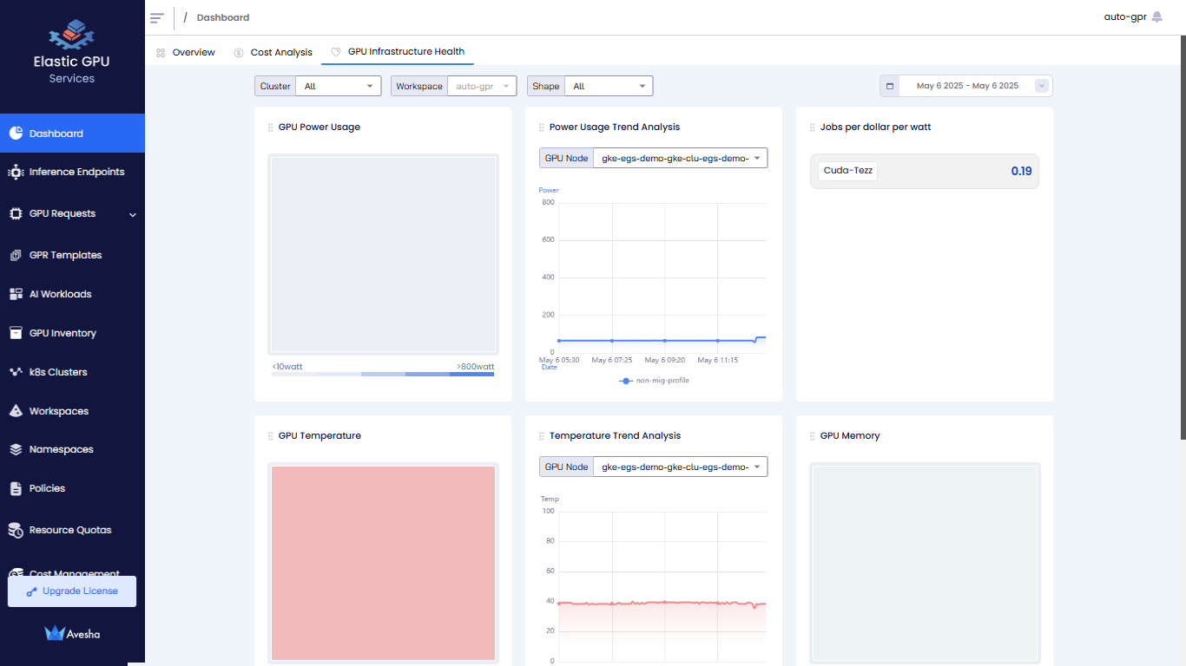Click the calendar icon beside date range
This screenshot has height=666, width=1186.
pos(890,86)
